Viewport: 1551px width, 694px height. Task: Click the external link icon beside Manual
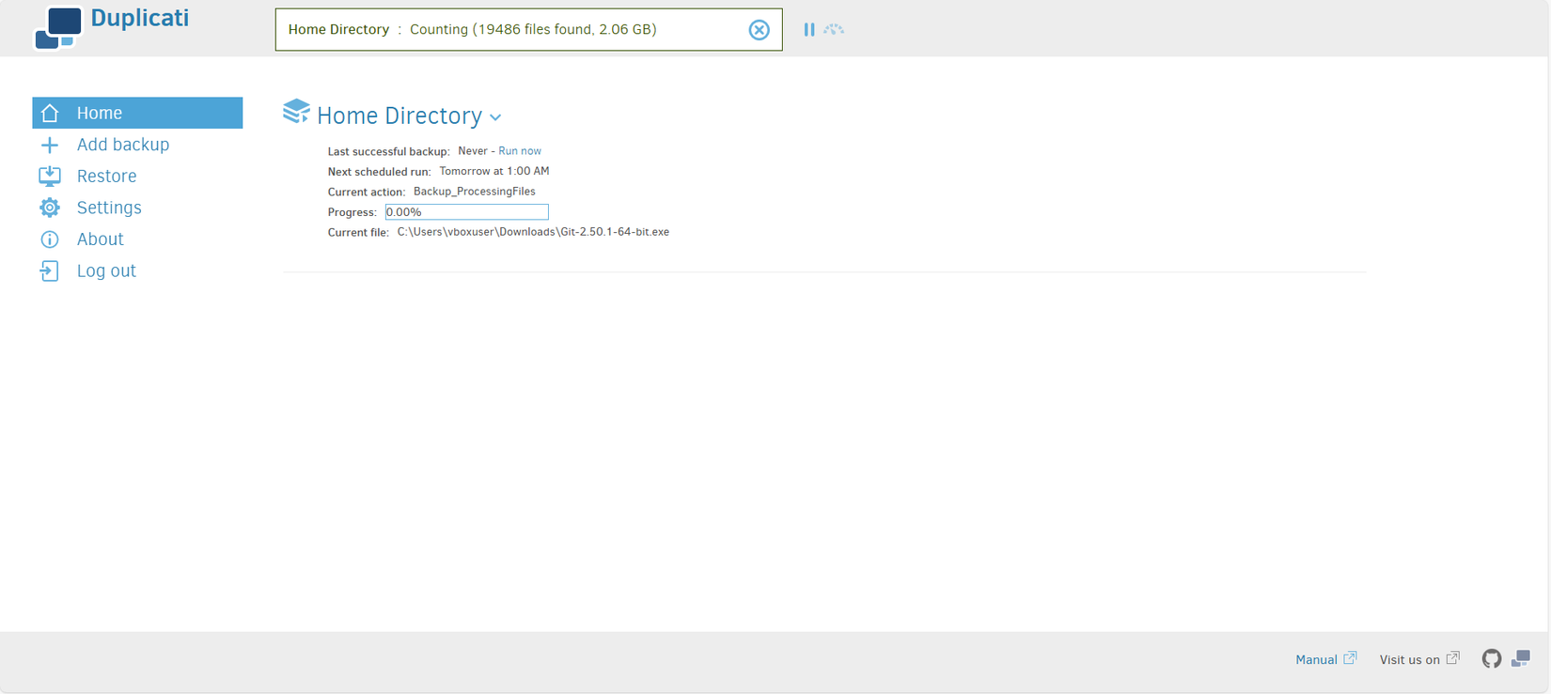tap(1350, 658)
